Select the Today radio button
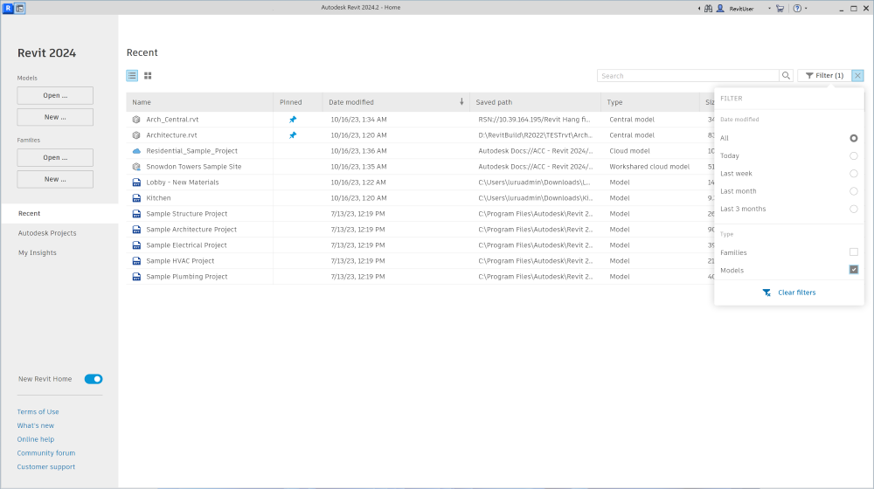This screenshot has height=489, width=874. (853, 156)
